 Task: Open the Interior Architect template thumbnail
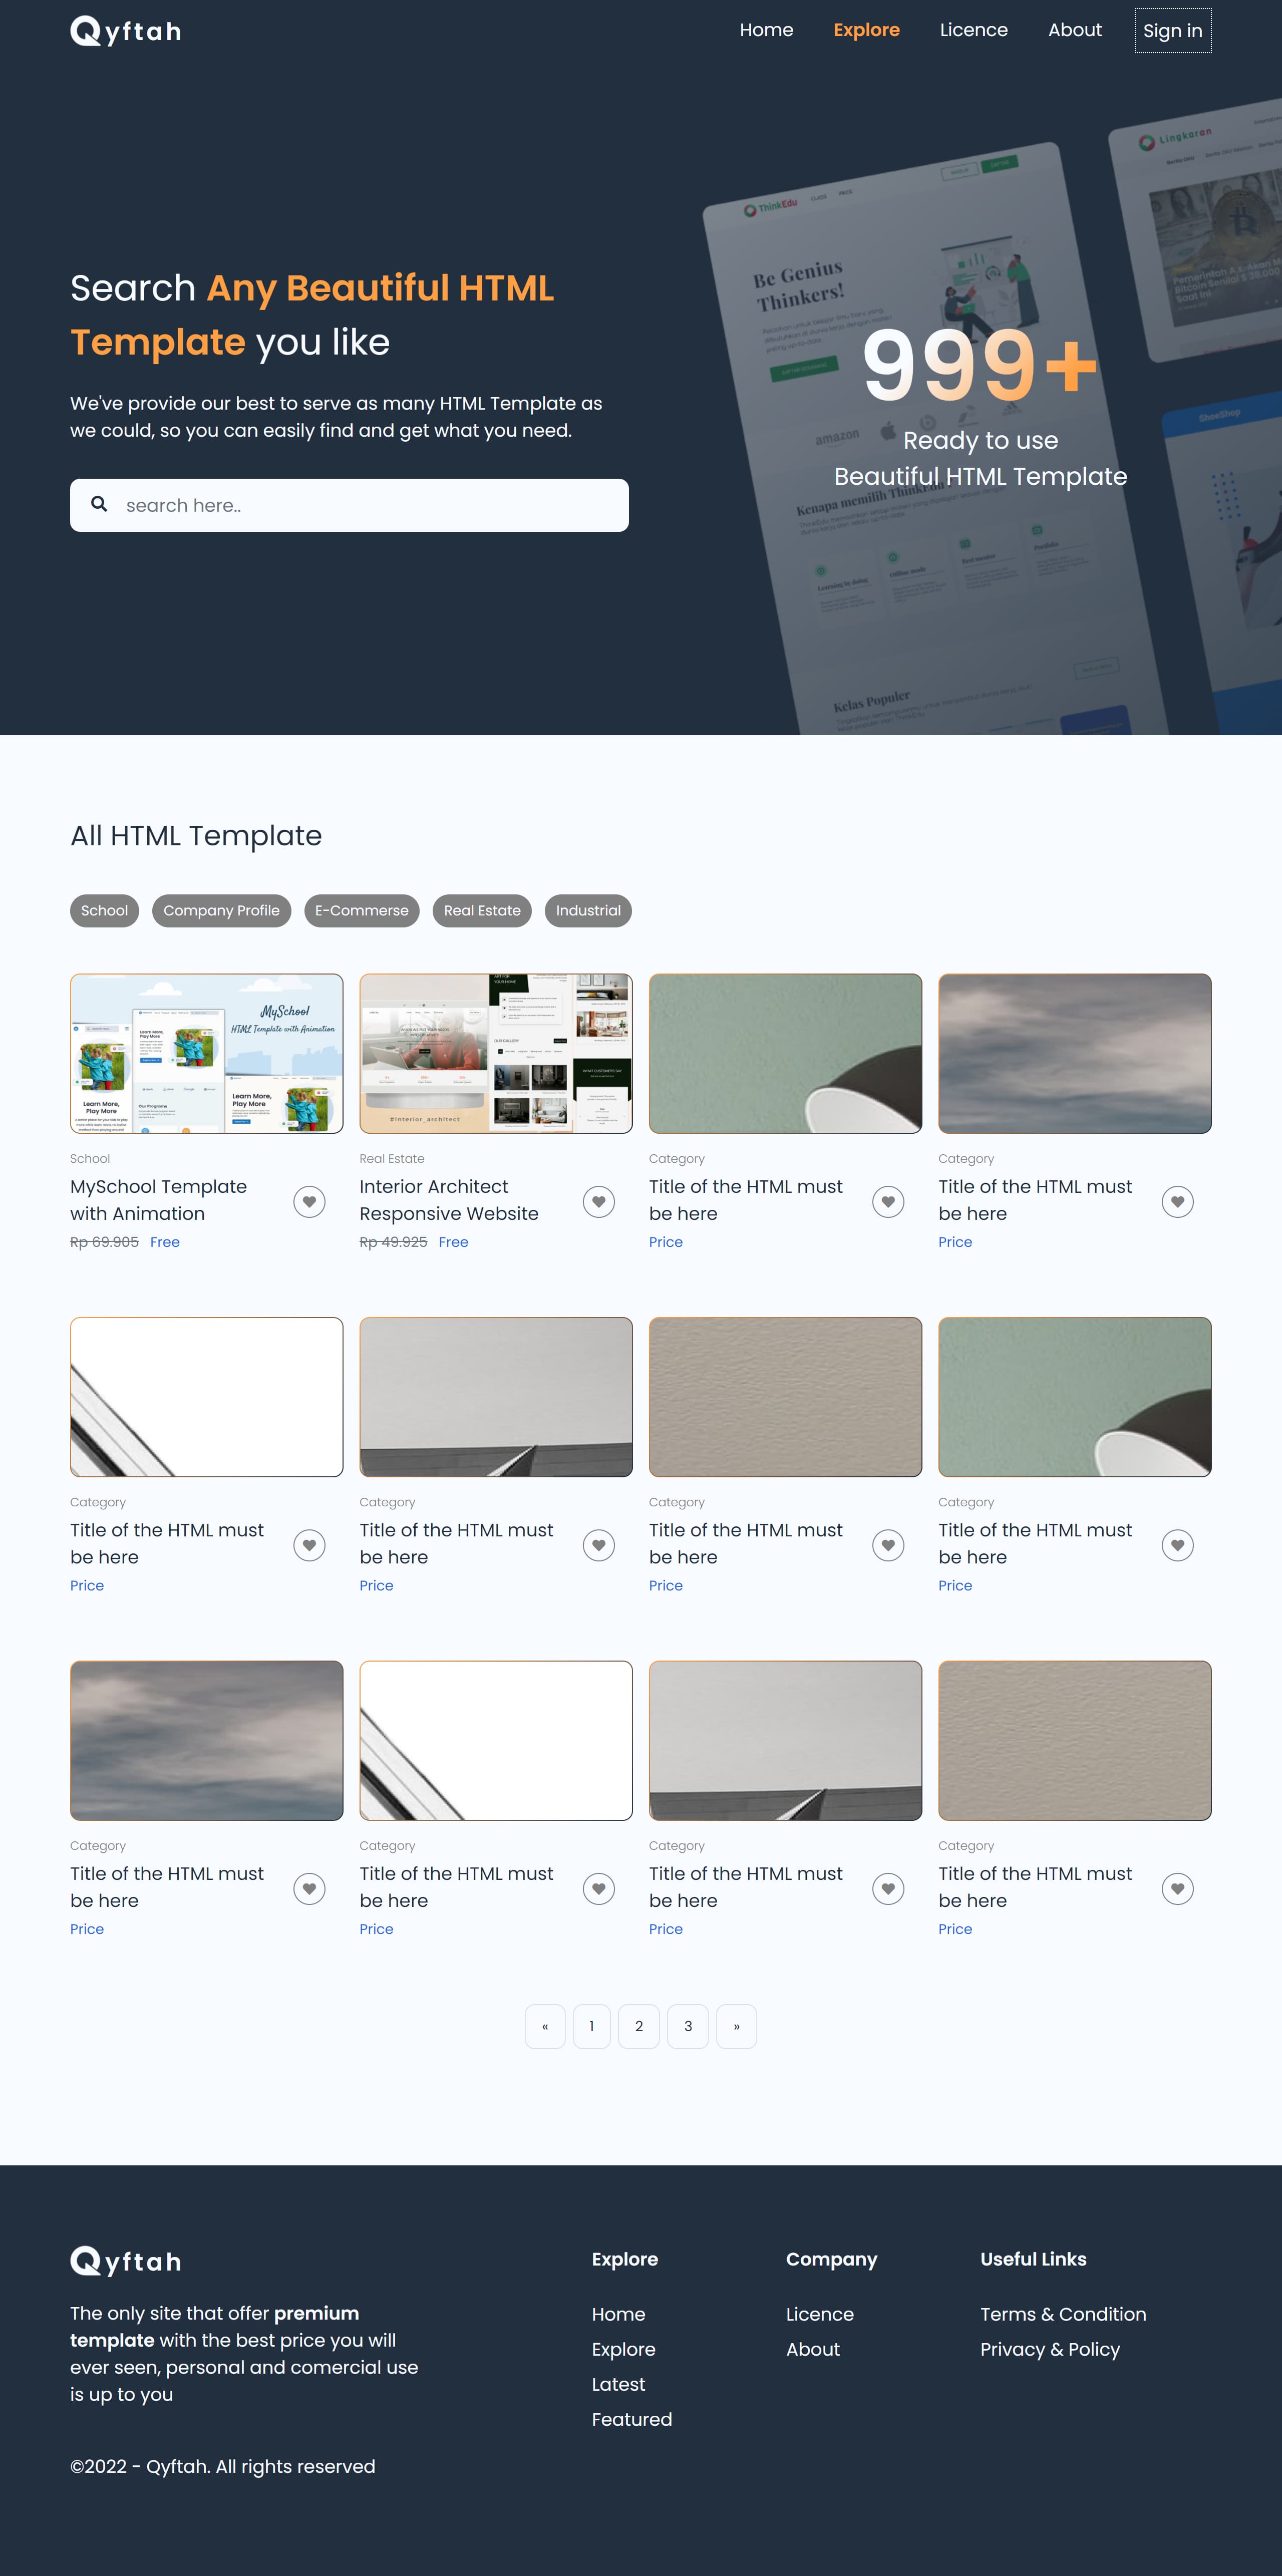click(496, 1053)
